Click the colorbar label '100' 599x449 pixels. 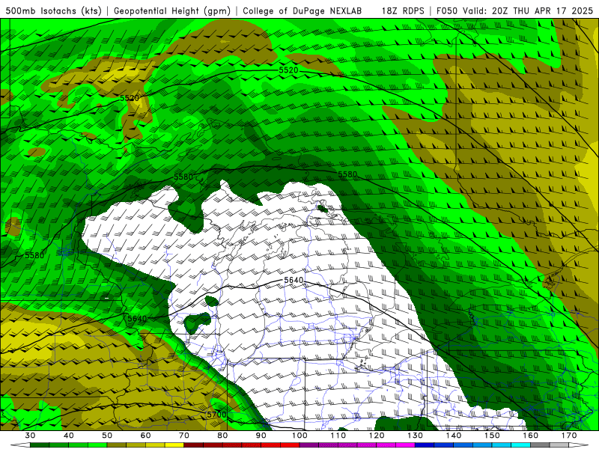(299, 436)
